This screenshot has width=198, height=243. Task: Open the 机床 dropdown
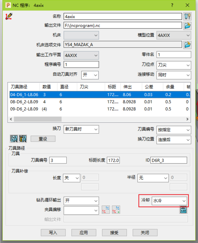coord(81,35)
